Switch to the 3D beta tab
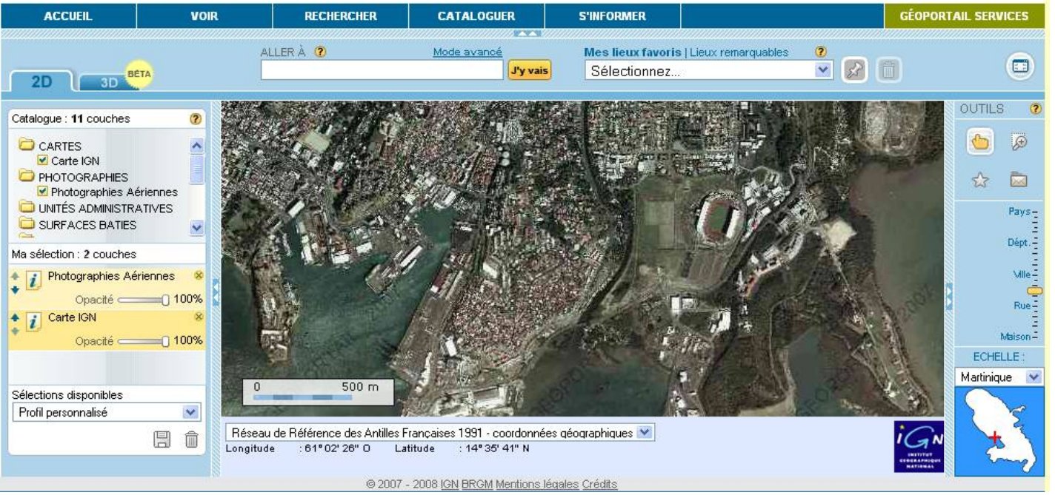1055x495 pixels. point(108,82)
